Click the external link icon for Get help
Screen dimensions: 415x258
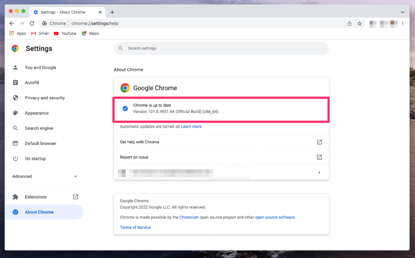point(320,142)
